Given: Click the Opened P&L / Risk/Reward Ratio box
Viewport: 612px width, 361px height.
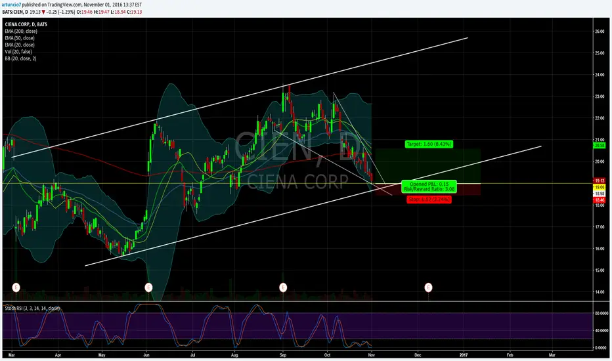Looking at the screenshot, I should (x=429, y=186).
